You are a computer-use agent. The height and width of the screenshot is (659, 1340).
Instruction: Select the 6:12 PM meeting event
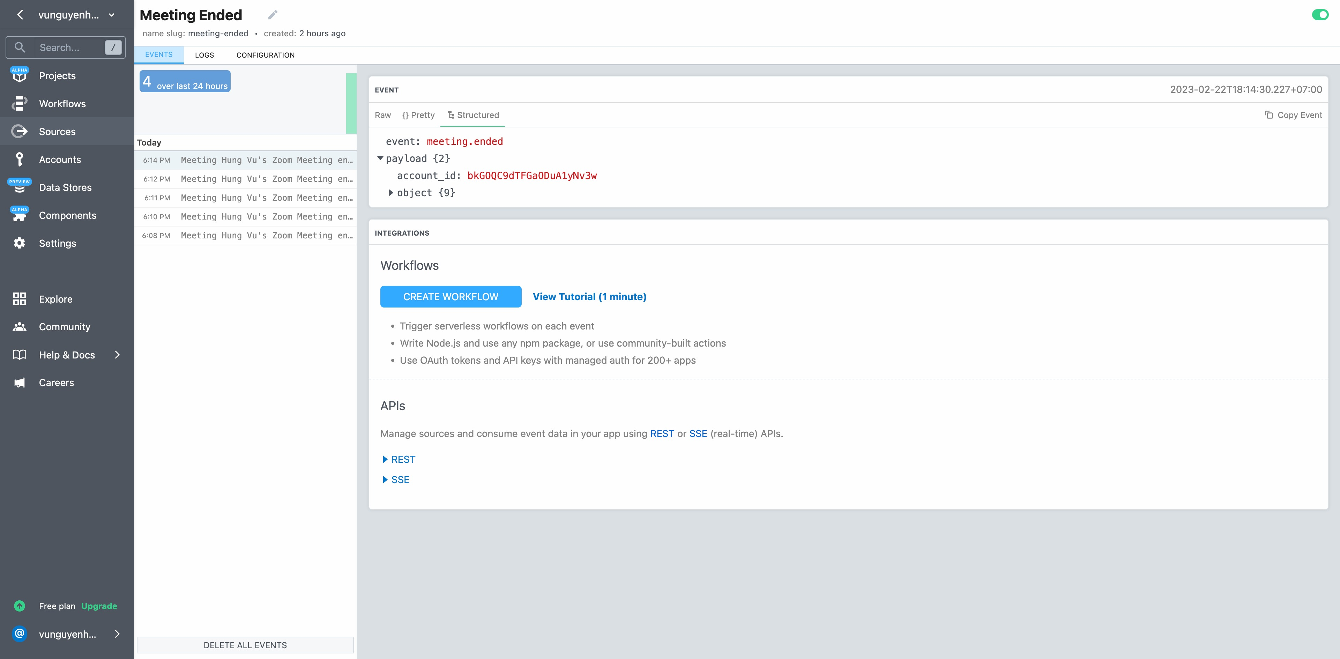[x=245, y=179]
